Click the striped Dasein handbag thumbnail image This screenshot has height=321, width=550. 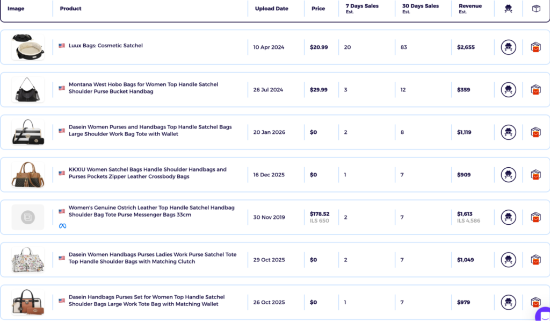click(28, 132)
